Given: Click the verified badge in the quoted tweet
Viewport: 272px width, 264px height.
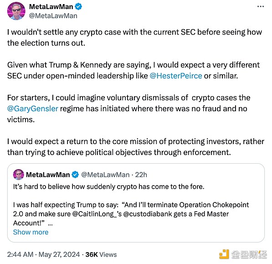Looking at the screenshot, I should tap(75, 175).
